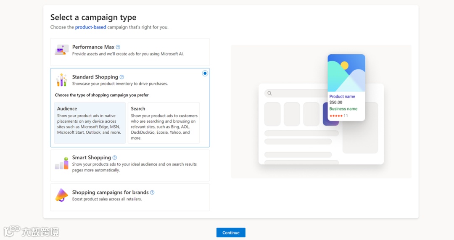Choose the Audience shopping campaign type

pyautogui.click(x=90, y=123)
